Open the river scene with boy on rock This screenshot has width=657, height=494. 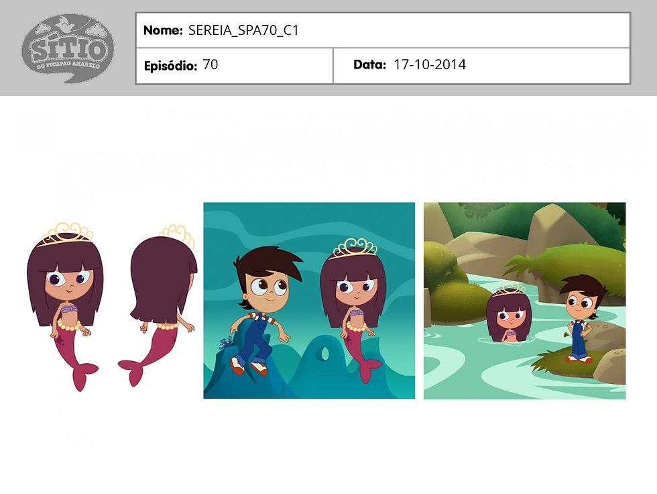click(524, 301)
